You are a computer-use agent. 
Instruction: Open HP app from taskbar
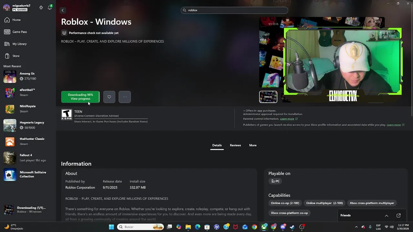click(x=217, y=227)
